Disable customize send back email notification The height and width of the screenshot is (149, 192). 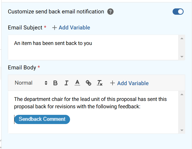178,12
